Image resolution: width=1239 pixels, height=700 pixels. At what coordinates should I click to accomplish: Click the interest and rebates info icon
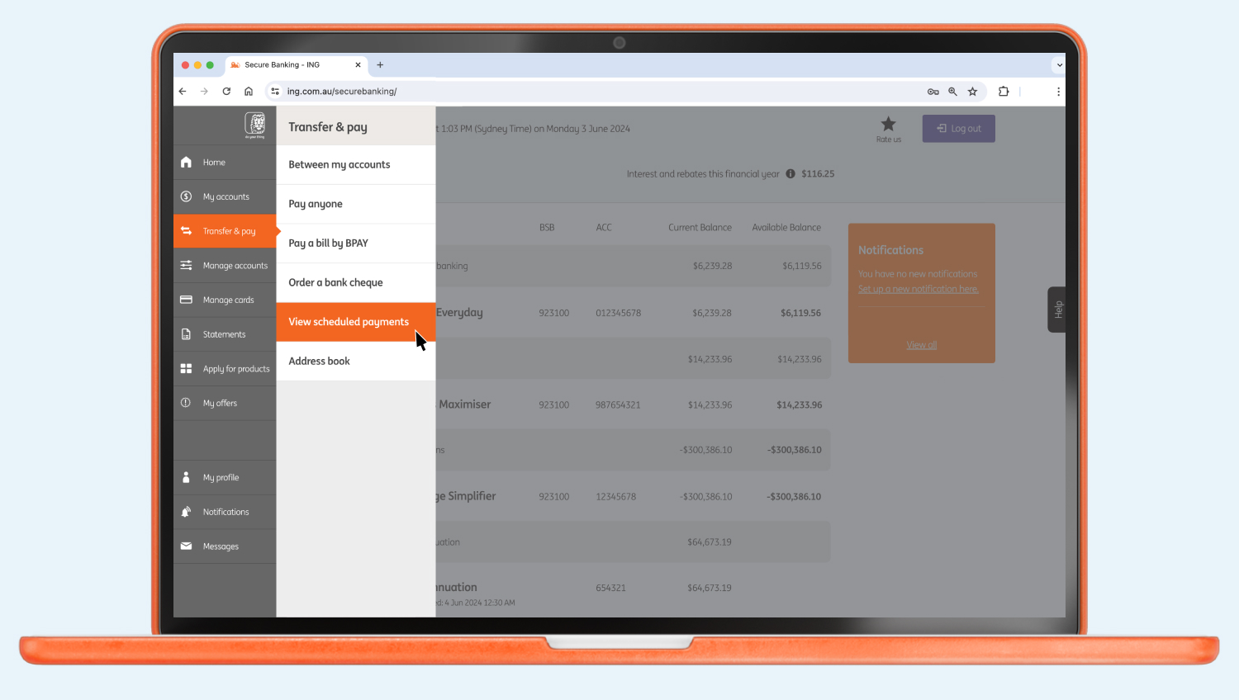click(790, 173)
